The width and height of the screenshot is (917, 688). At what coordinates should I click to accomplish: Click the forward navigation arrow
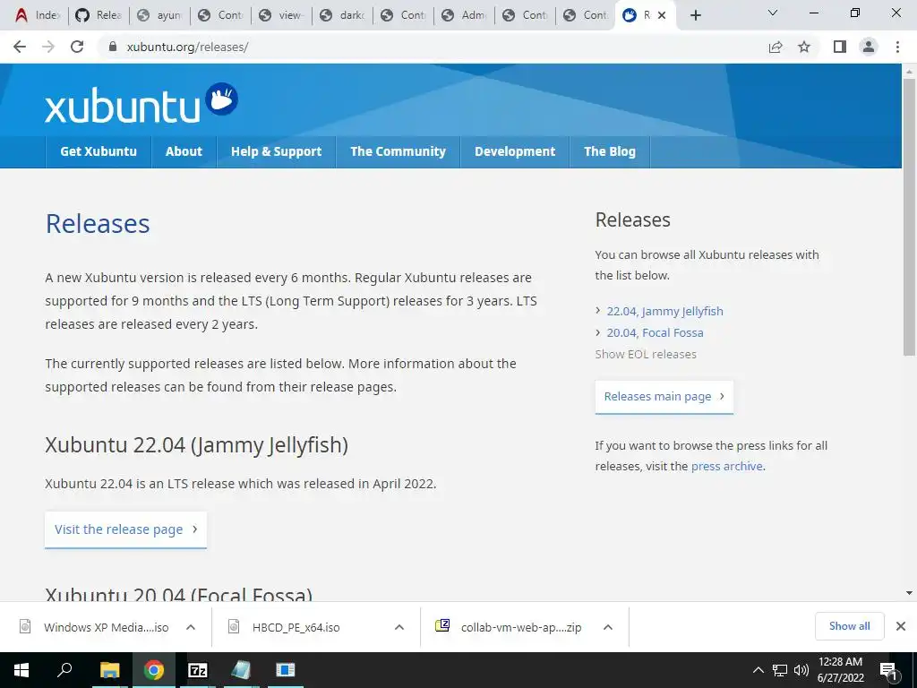(48, 47)
